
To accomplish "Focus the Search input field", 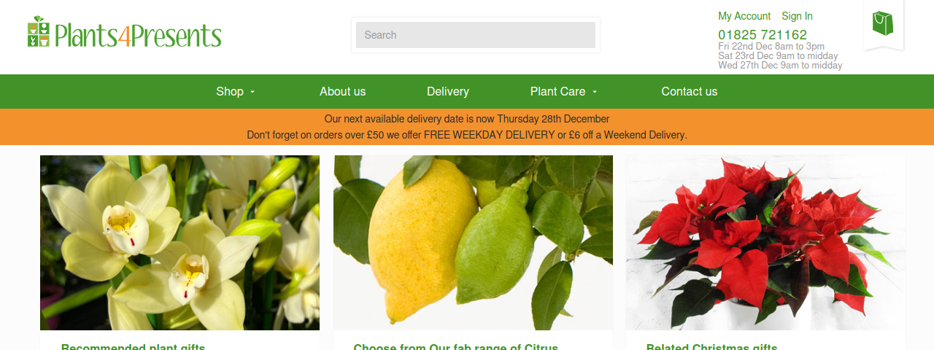I will 476,35.
